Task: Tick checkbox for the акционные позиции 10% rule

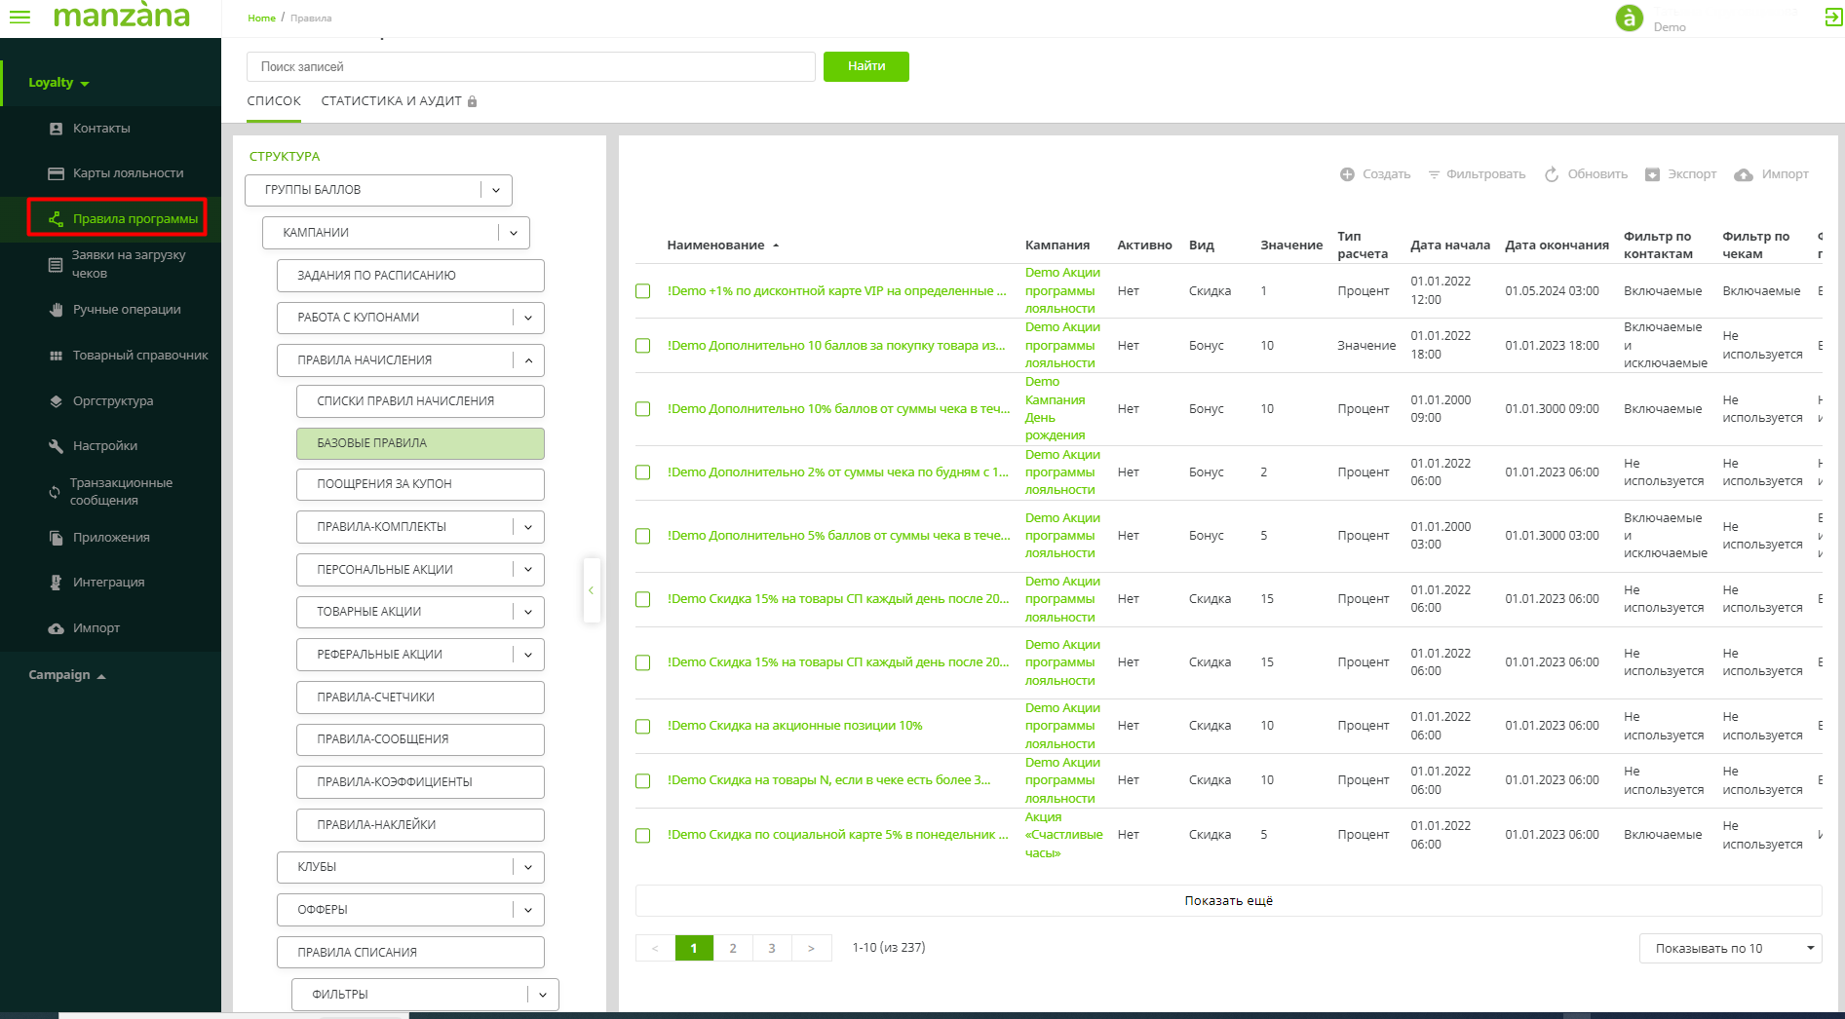Action: tap(643, 727)
